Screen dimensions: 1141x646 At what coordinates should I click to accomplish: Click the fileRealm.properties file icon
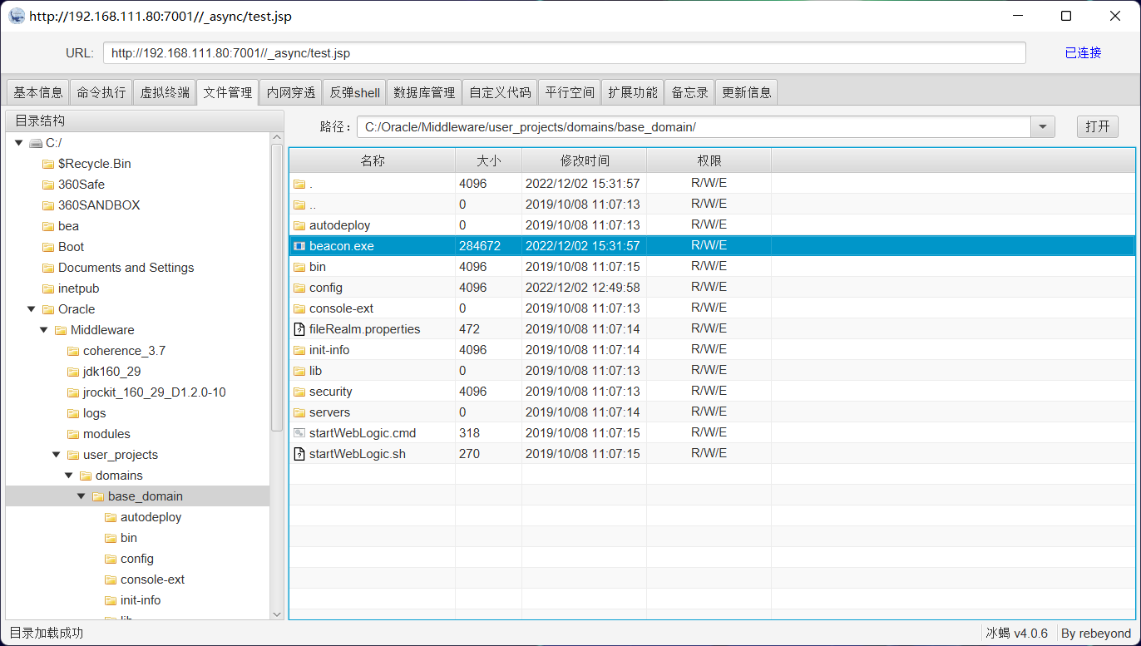(299, 329)
